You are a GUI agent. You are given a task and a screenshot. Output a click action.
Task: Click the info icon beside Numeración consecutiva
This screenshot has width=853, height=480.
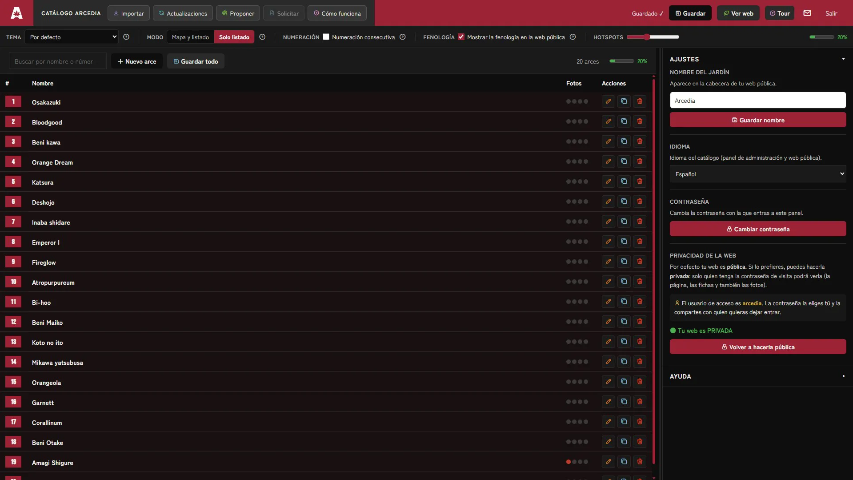point(402,37)
